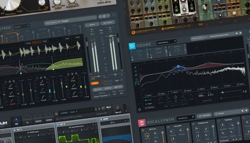Load the previous preset arrow in Ozone
This screenshot has height=143, width=250.
[236, 33]
